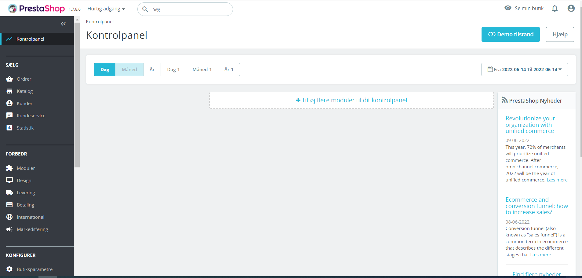Screen dimensions: 582x278
Task: Open Levering menu item
Action: (x=37, y=192)
